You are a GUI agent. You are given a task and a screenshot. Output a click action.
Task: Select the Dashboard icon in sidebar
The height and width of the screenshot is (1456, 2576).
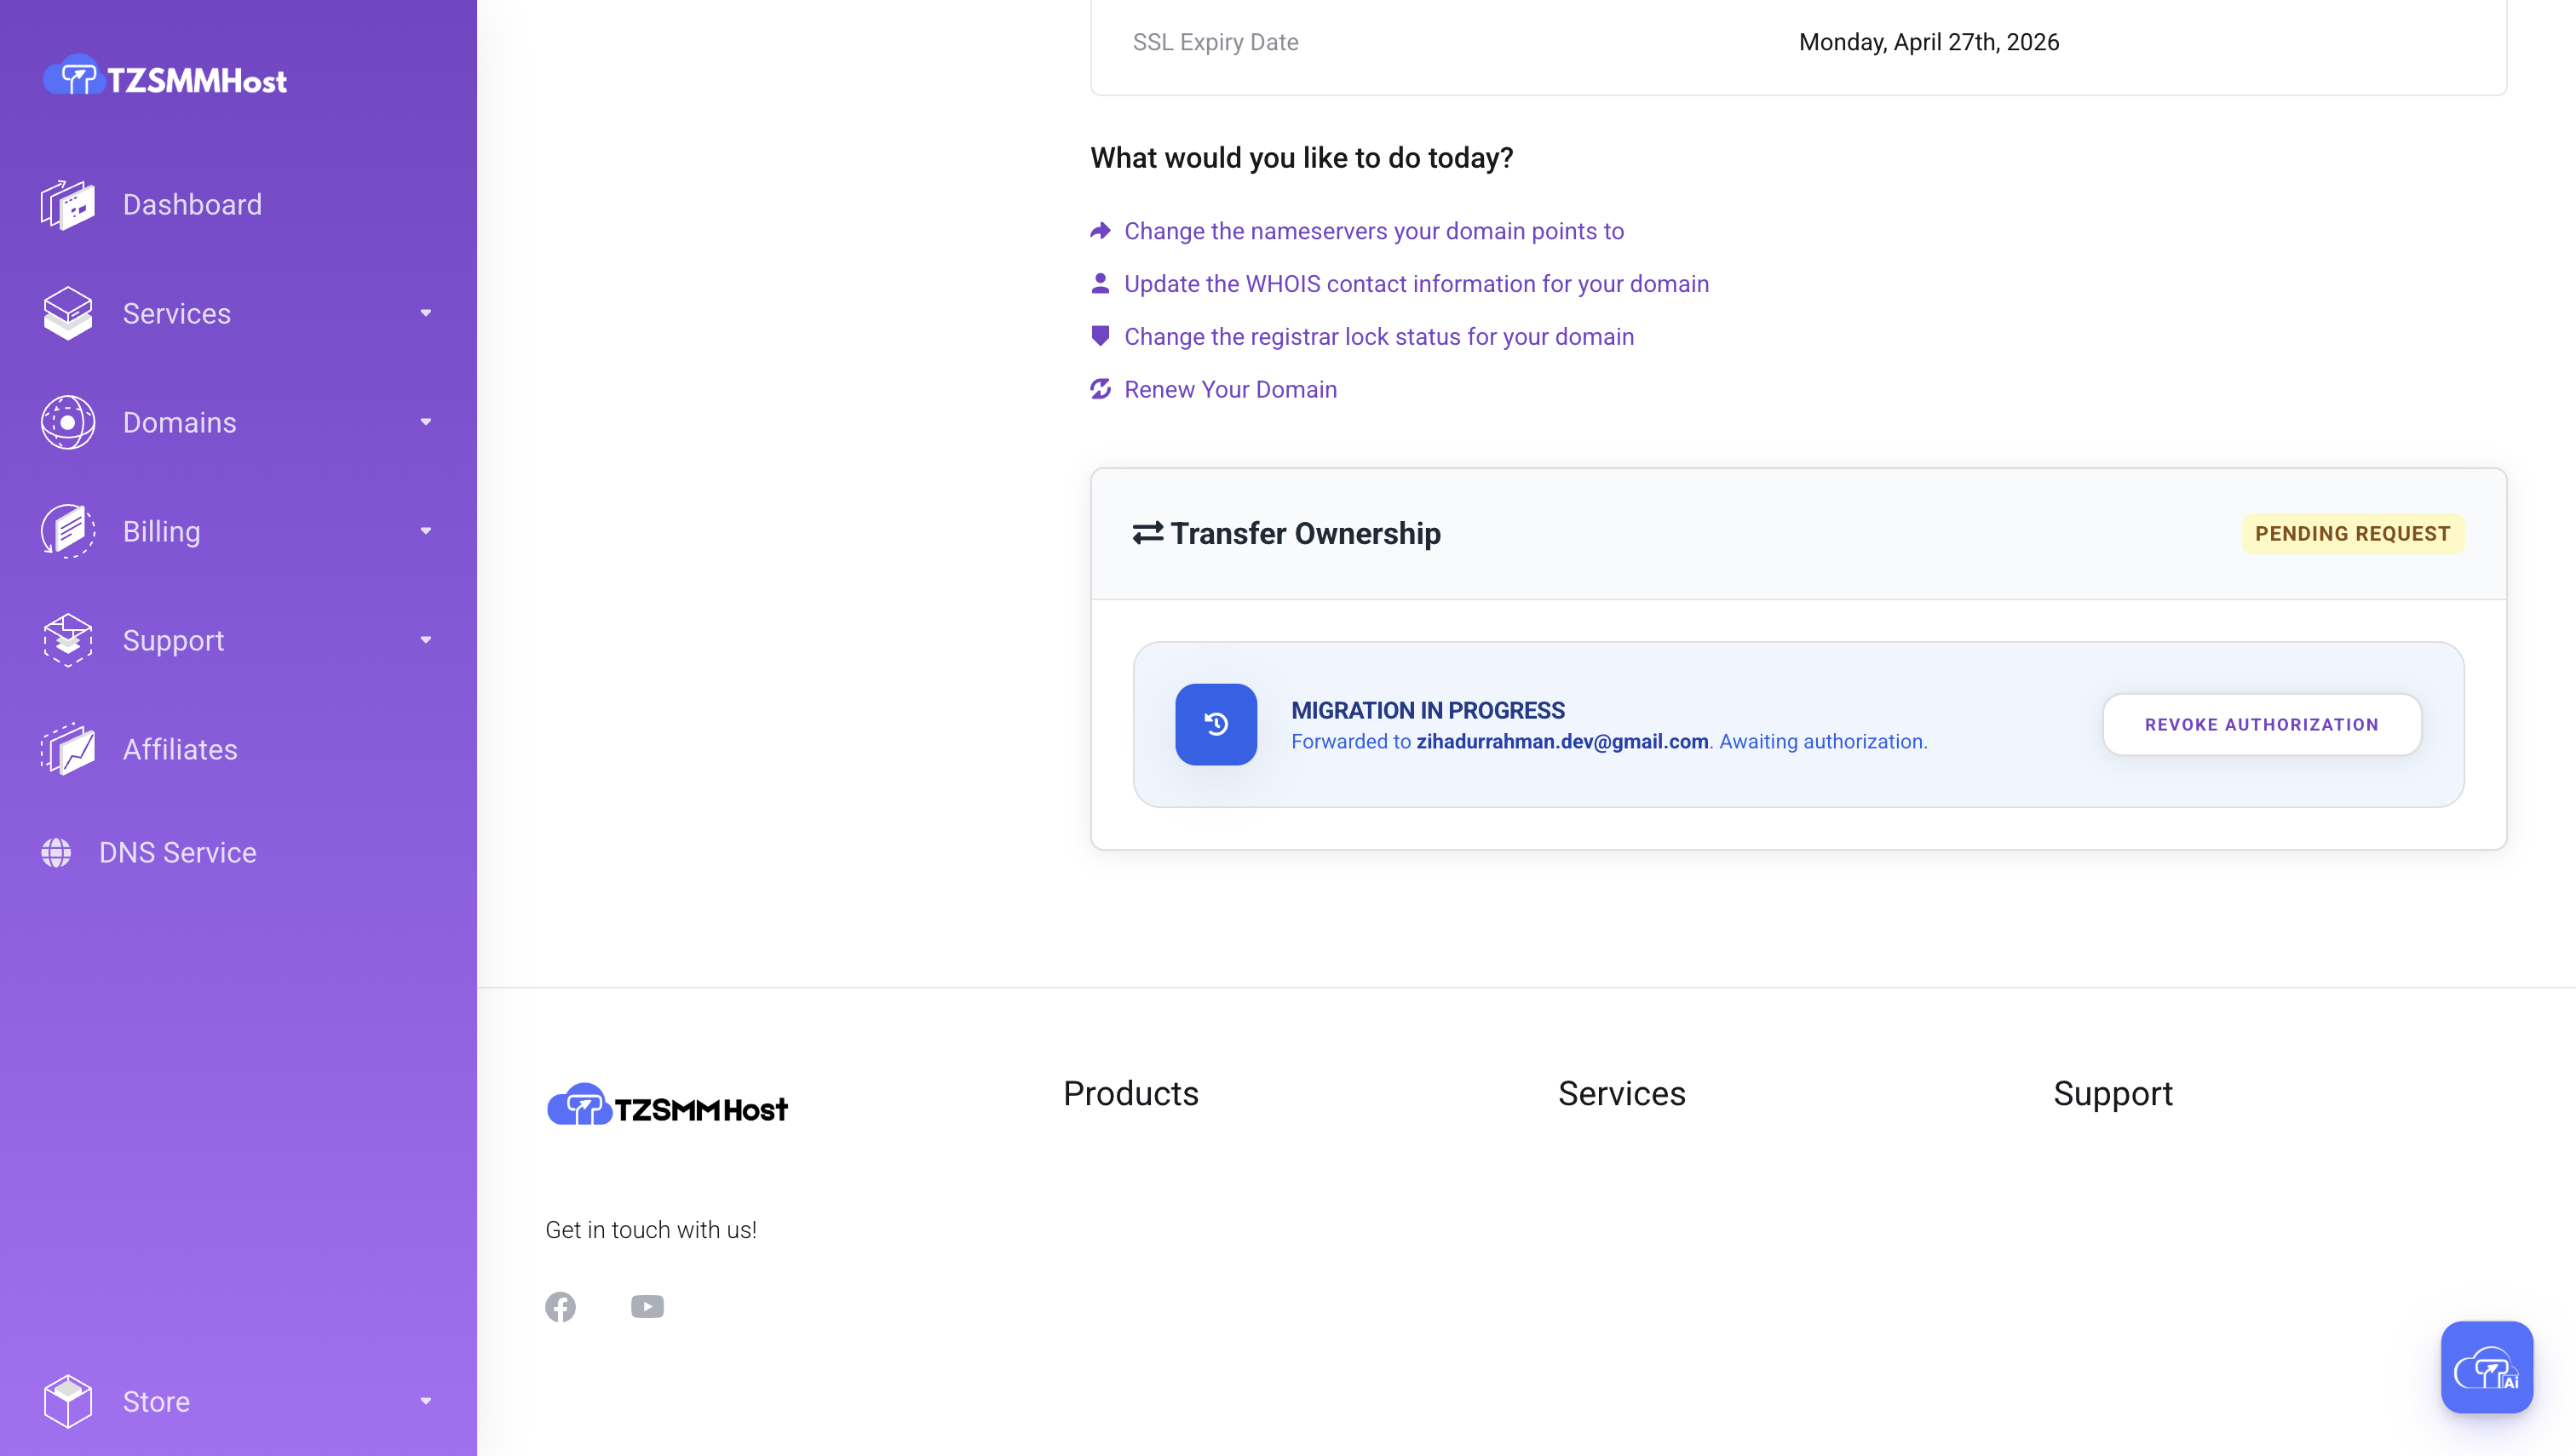67,204
